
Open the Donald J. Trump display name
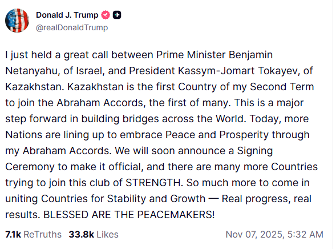pyautogui.click(x=67, y=15)
